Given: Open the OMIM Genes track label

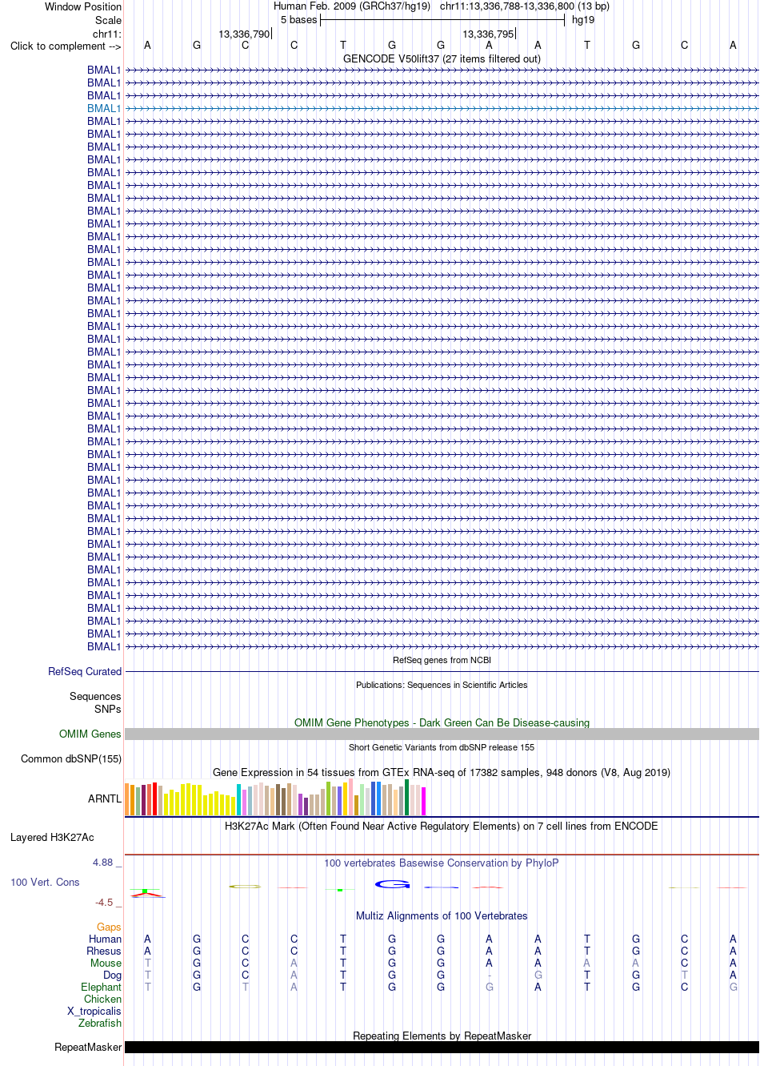Looking at the screenshot, I should coord(90,734).
